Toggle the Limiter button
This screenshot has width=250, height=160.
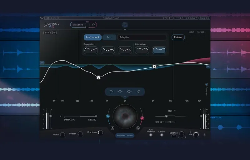coord(162,135)
